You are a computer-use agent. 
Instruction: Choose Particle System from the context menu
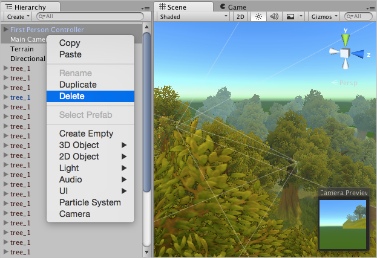[90, 202]
